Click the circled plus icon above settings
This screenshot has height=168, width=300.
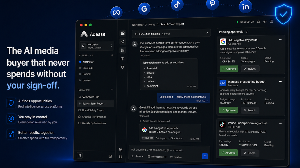pyautogui.click(x=121, y=150)
